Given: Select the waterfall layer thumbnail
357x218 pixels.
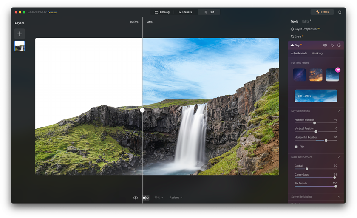Looking at the screenshot, I should click(x=20, y=46).
